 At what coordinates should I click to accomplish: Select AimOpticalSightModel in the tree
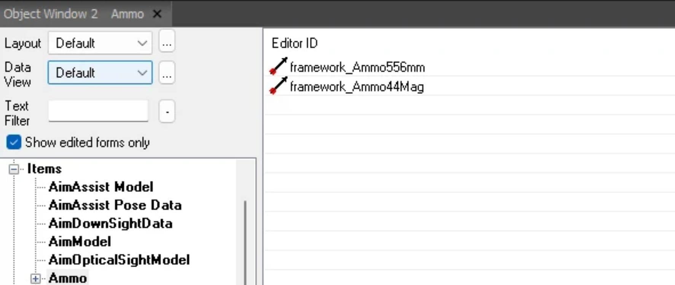119,260
